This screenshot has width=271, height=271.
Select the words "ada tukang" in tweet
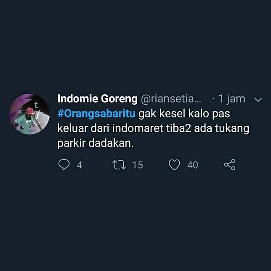(222, 129)
